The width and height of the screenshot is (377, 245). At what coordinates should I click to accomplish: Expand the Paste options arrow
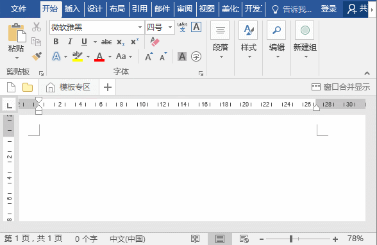click(x=17, y=58)
